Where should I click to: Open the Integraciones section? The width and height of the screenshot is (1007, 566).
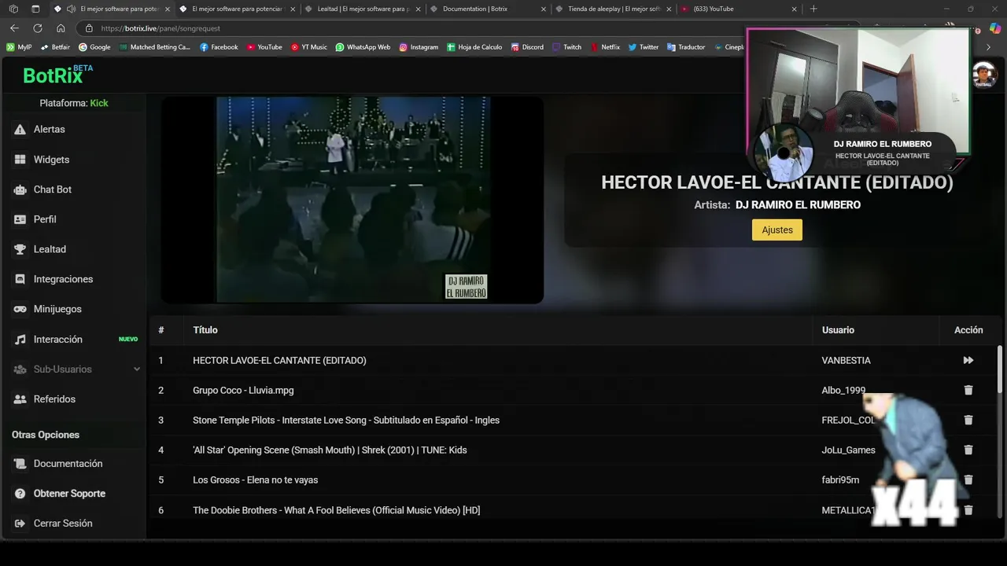point(63,279)
